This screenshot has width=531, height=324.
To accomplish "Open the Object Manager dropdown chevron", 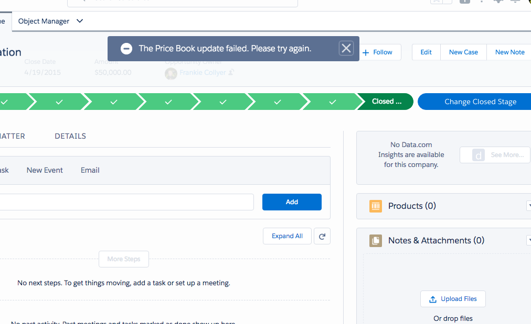I will pos(80,21).
